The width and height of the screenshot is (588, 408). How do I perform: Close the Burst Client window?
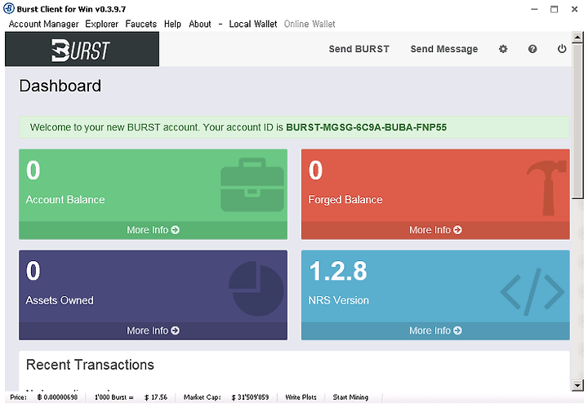click(x=574, y=9)
